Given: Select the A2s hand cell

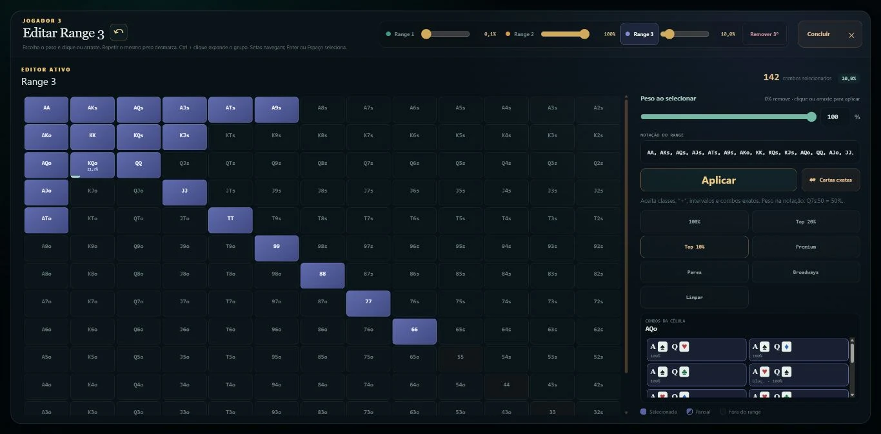Looking at the screenshot, I should coord(599,109).
